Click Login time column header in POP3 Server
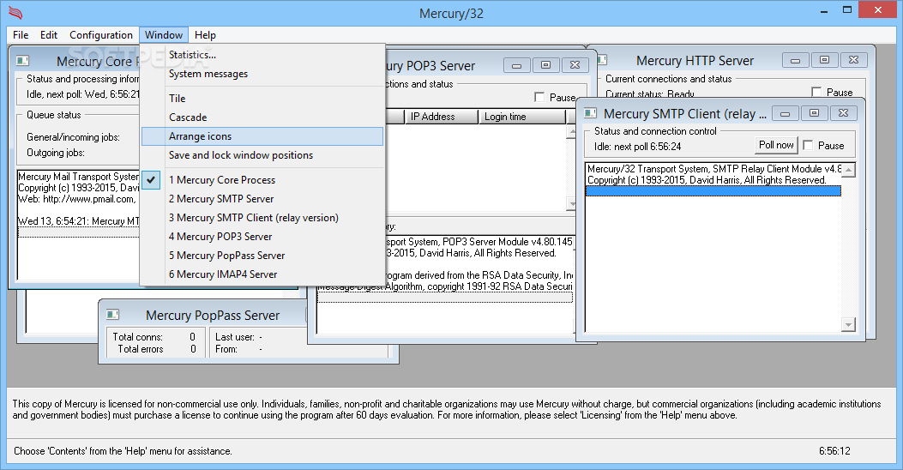The width and height of the screenshot is (903, 470). click(522, 117)
